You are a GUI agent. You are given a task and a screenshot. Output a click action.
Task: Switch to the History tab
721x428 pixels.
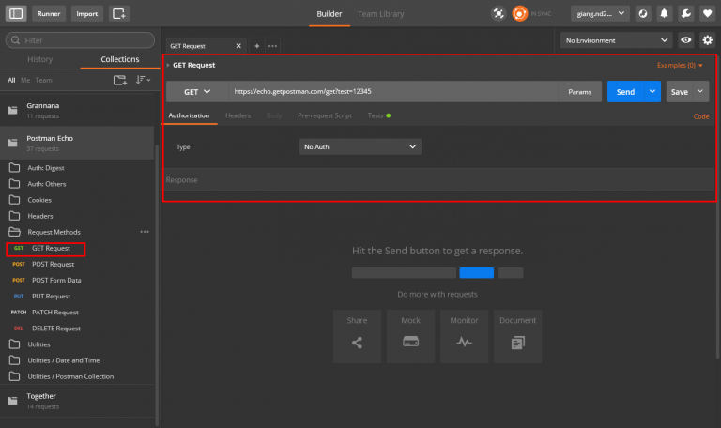point(40,60)
